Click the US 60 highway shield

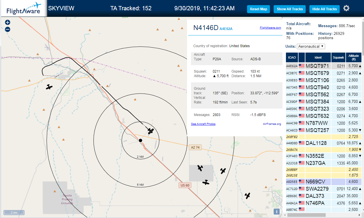pyautogui.click(x=185, y=185)
